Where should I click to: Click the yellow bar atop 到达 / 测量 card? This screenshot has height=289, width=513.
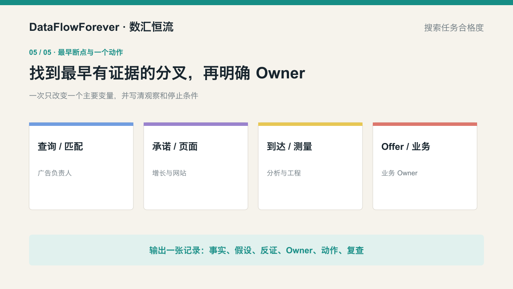[x=310, y=124]
